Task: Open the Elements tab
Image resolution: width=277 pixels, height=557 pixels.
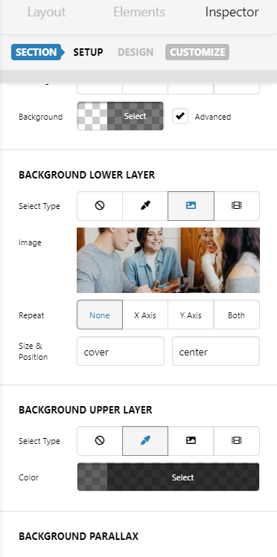Action: [x=139, y=12]
